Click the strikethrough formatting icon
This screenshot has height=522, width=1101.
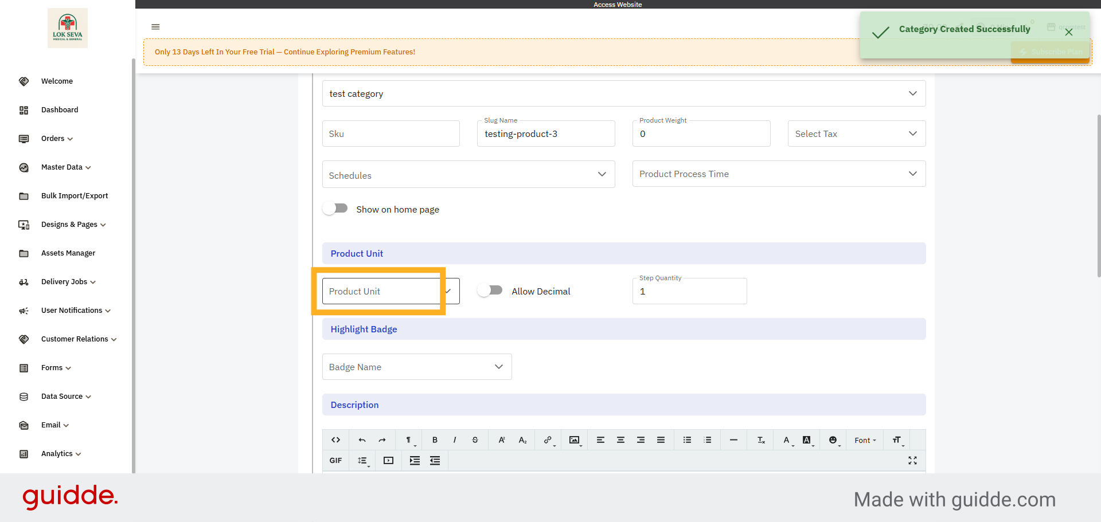(x=475, y=440)
